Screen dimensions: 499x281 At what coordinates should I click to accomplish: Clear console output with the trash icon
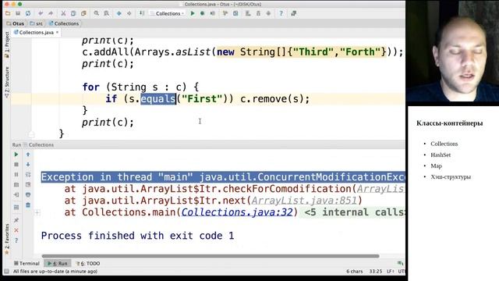coord(28,205)
